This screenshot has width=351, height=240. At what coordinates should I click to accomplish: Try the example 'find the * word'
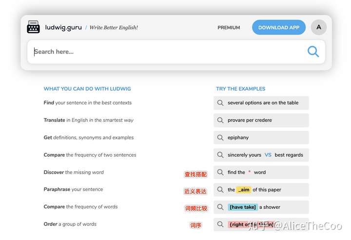tap(261, 172)
